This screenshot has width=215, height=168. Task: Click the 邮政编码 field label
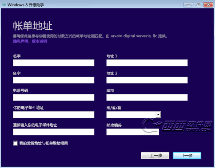(x=114, y=125)
